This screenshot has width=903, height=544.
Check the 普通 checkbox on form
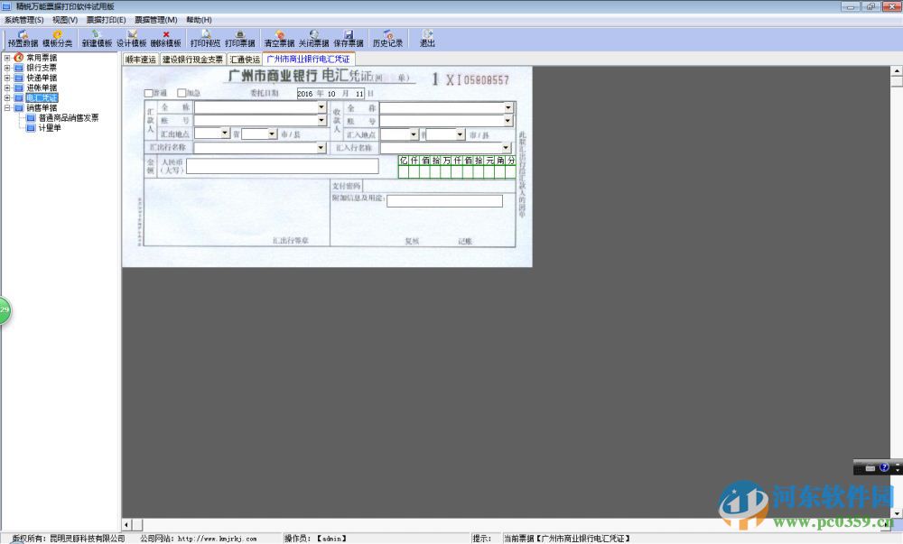tap(149, 93)
